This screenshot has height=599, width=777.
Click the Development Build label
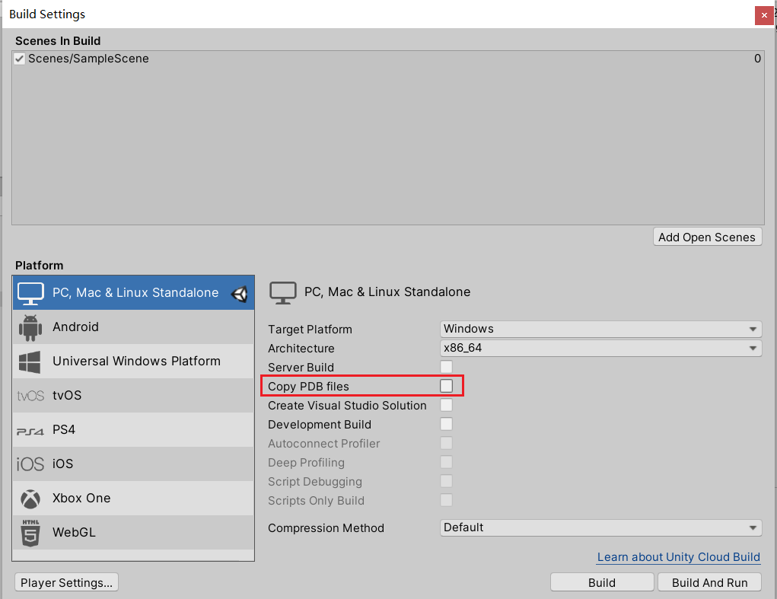(320, 425)
